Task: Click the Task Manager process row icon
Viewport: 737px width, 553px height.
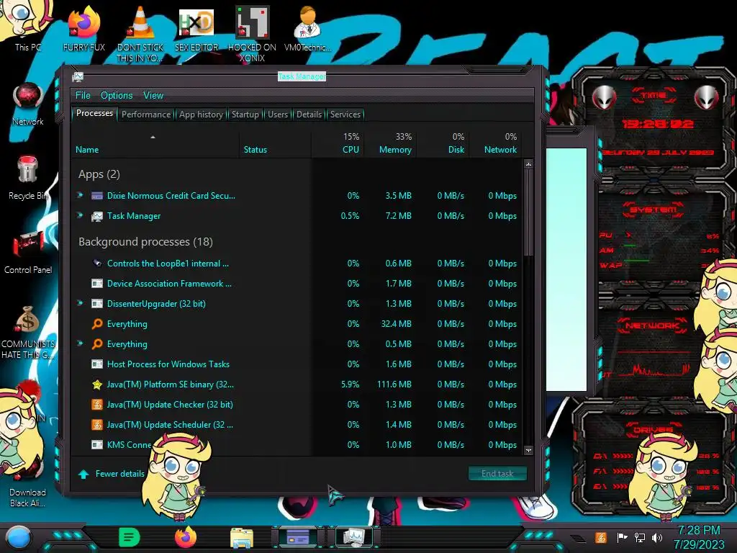Action: pyautogui.click(x=97, y=216)
